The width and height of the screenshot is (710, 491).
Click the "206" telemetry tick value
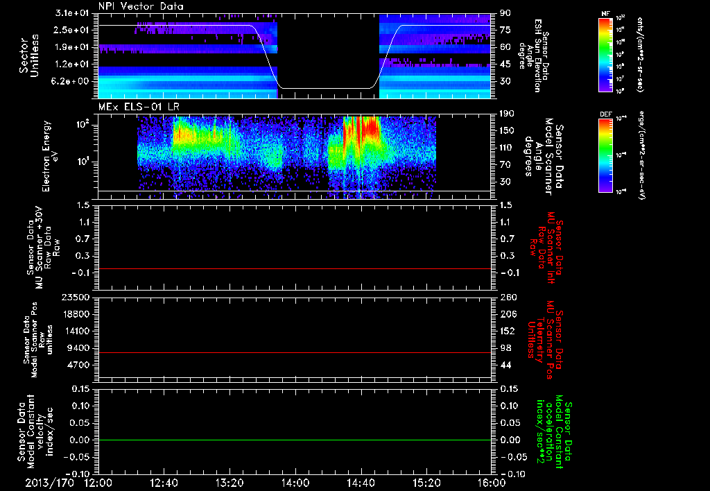pyautogui.click(x=508, y=314)
